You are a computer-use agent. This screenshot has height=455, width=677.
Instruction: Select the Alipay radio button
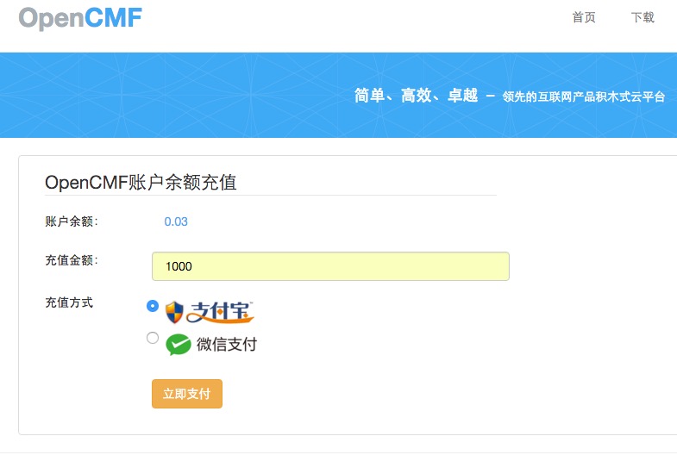pyautogui.click(x=153, y=306)
